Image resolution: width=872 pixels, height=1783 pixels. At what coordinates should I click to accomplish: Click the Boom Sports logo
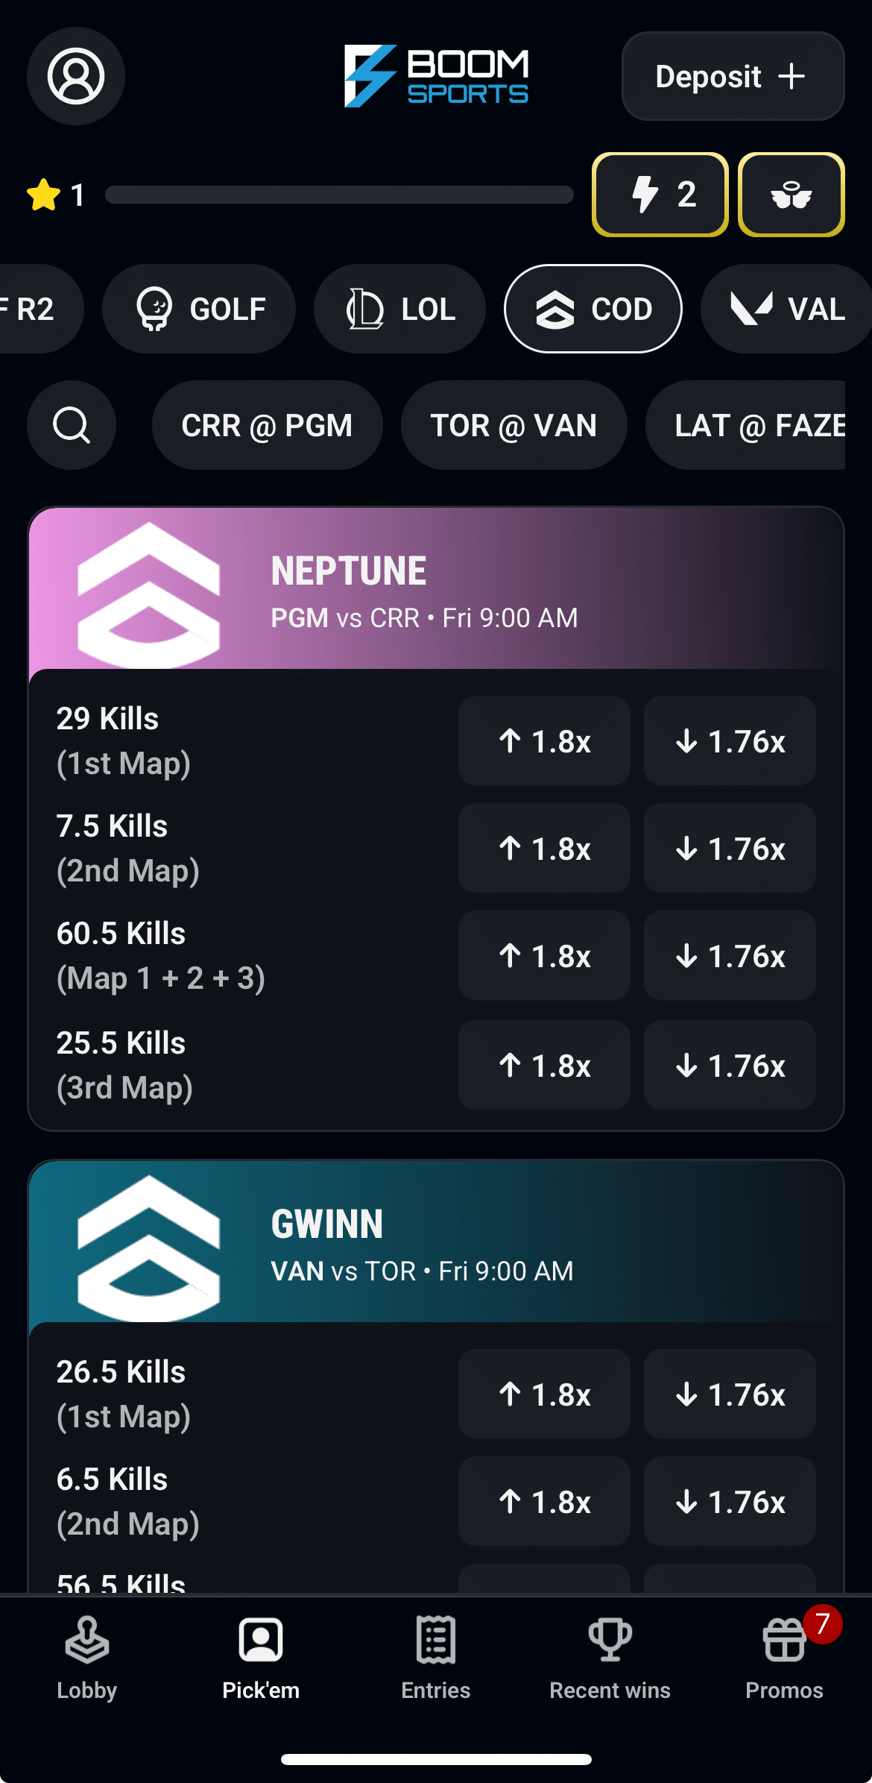(x=436, y=76)
